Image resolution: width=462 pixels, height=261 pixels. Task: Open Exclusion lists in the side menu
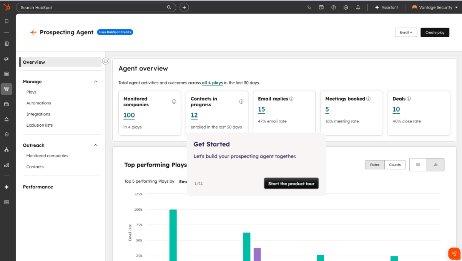tap(40, 126)
